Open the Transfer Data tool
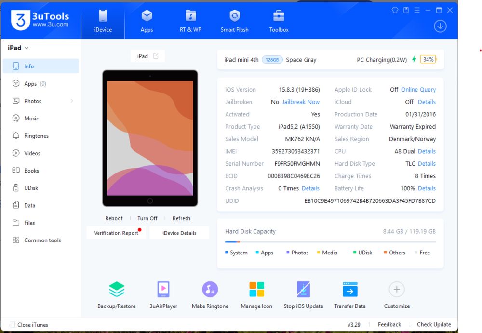Screen dimensions: 482x333 point(350,295)
